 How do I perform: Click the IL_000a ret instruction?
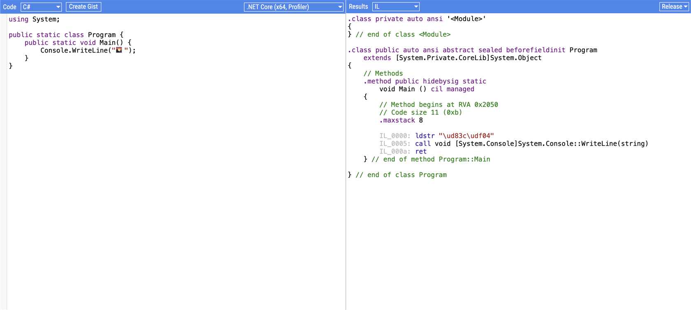click(x=421, y=152)
